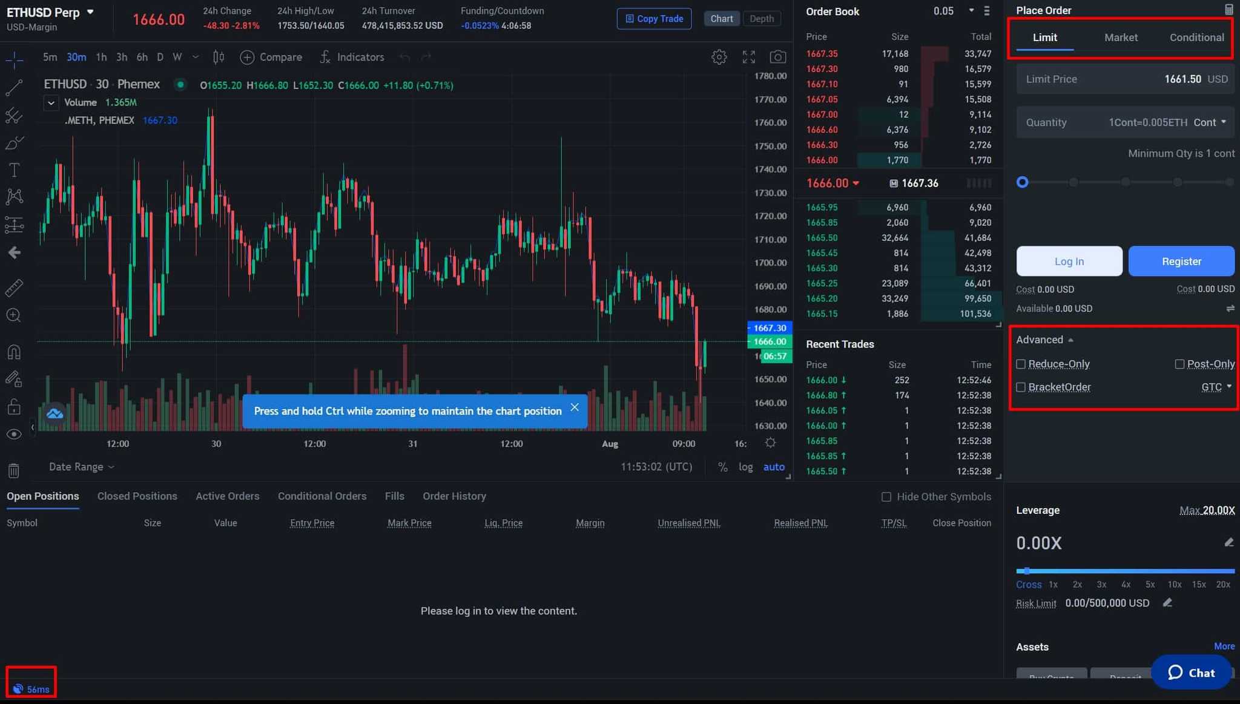This screenshot has width=1240, height=704.
Task: Click the Register button
Action: 1181,261
